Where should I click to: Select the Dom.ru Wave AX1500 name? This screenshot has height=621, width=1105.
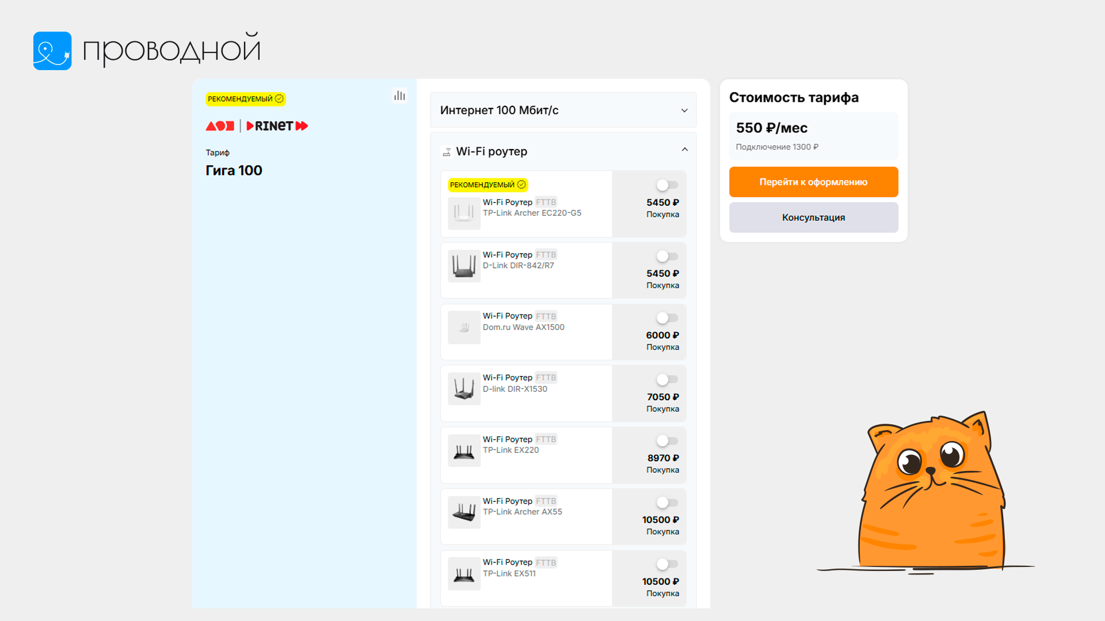[523, 327]
